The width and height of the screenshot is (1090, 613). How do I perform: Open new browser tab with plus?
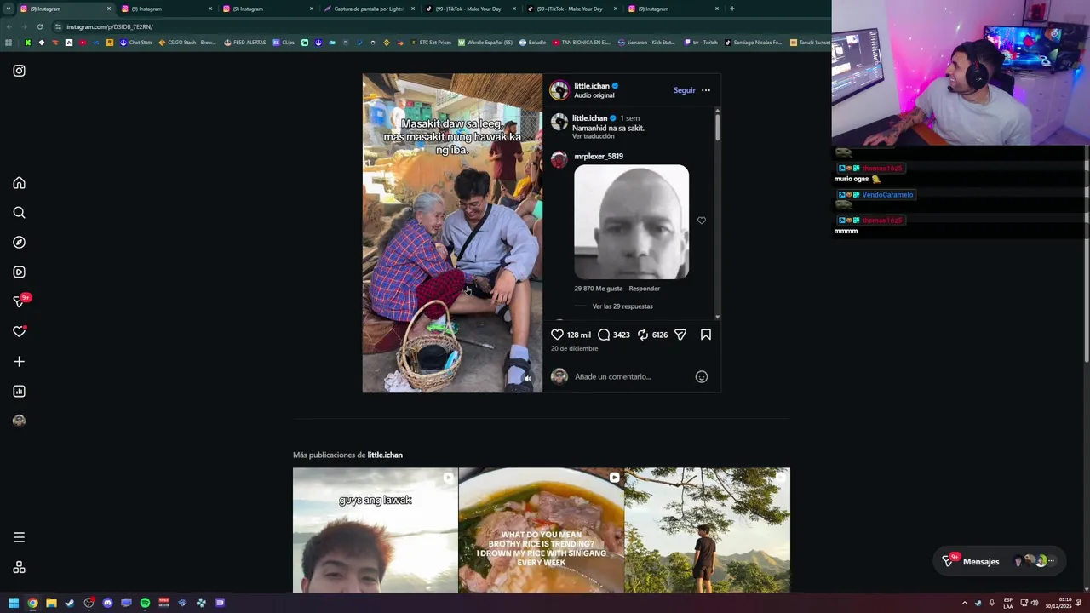[x=732, y=9]
